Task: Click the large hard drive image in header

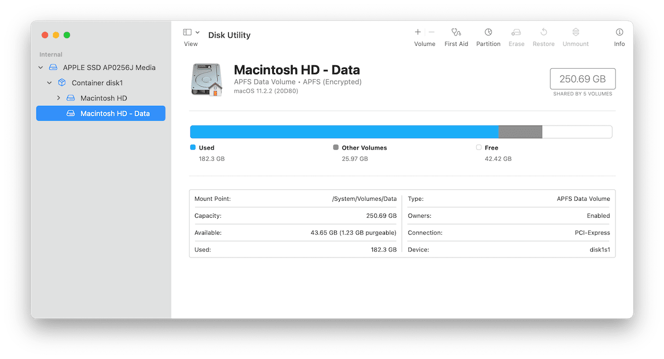Action: [207, 80]
